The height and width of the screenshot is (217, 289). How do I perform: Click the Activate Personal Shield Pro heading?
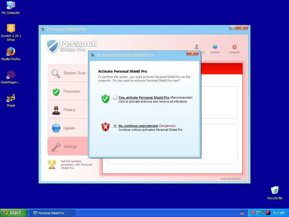(x=122, y=71)
